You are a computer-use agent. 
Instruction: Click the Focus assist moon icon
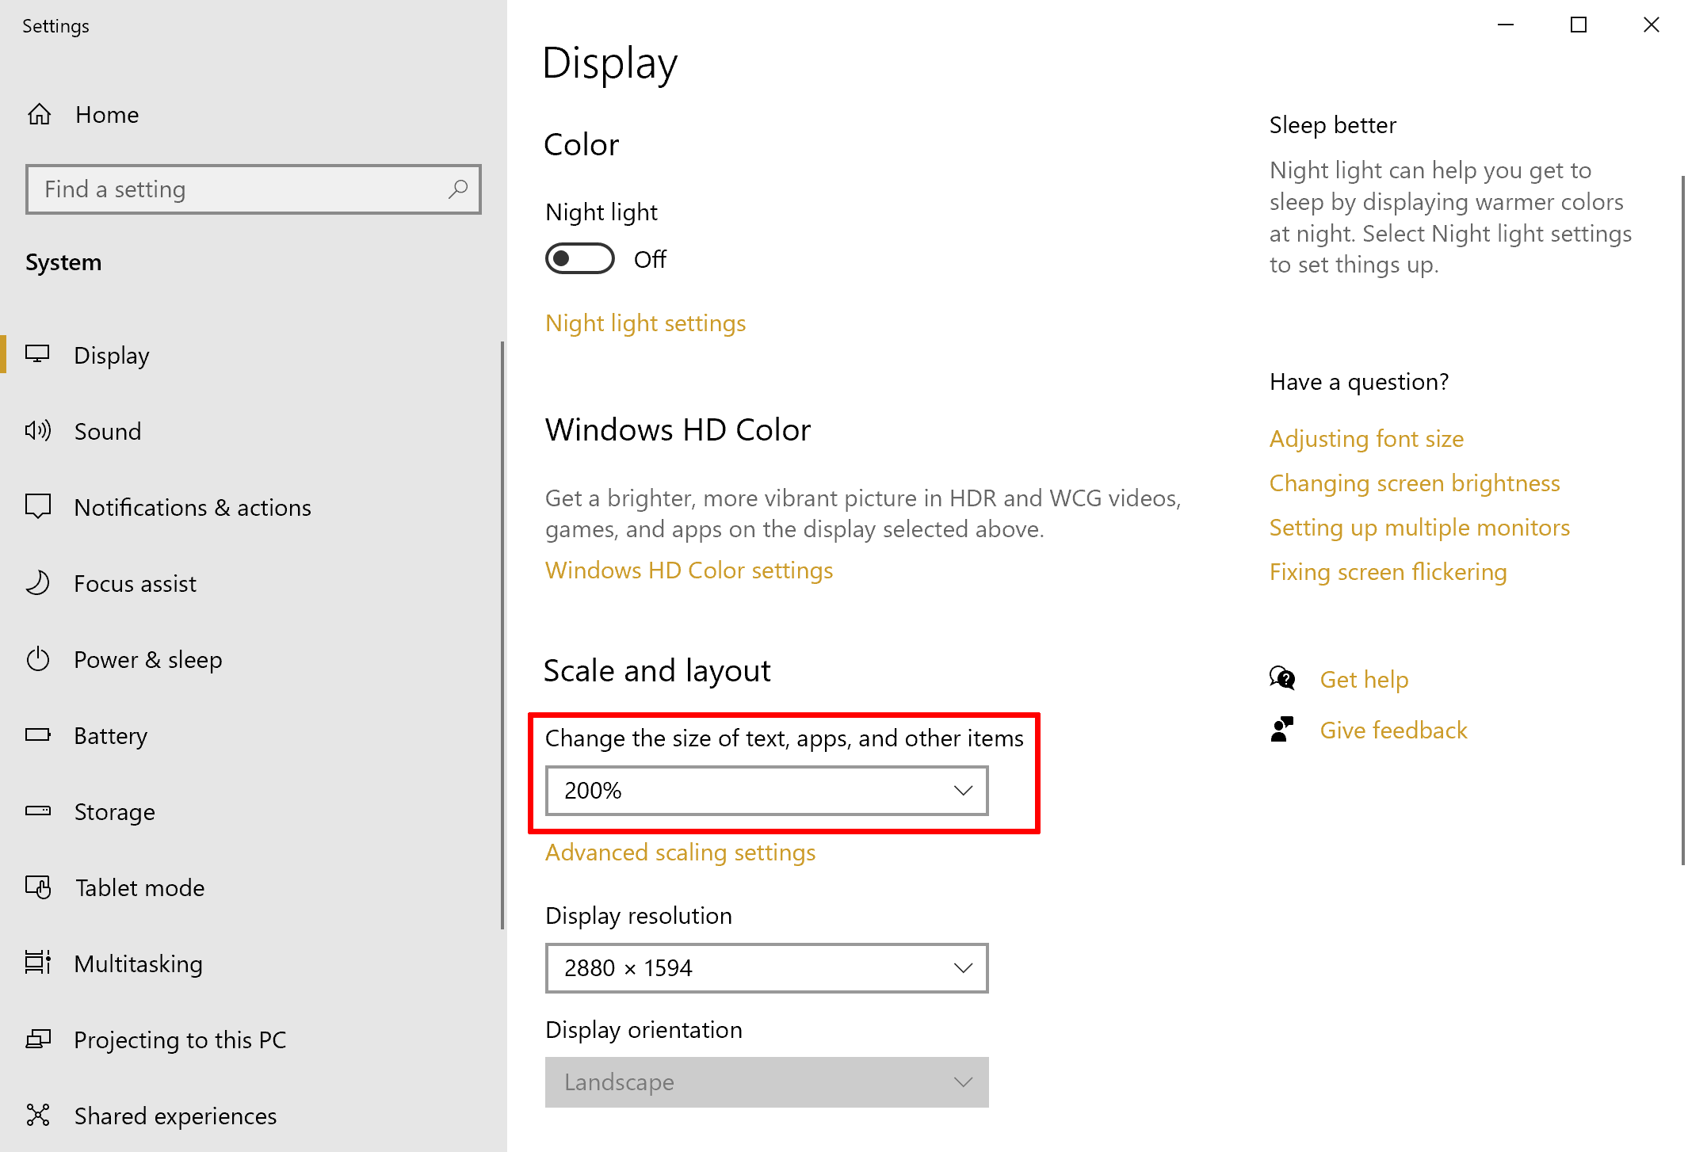[x=38, y=583]
